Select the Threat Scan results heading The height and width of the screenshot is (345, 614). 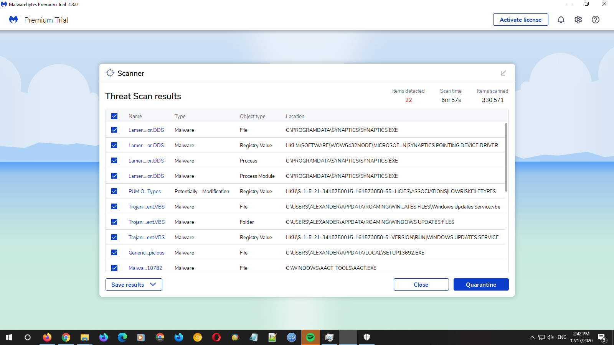[x=143, y=96]
